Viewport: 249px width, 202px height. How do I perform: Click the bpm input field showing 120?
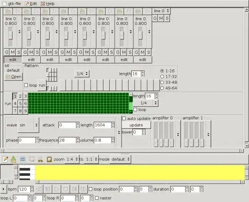24,189
